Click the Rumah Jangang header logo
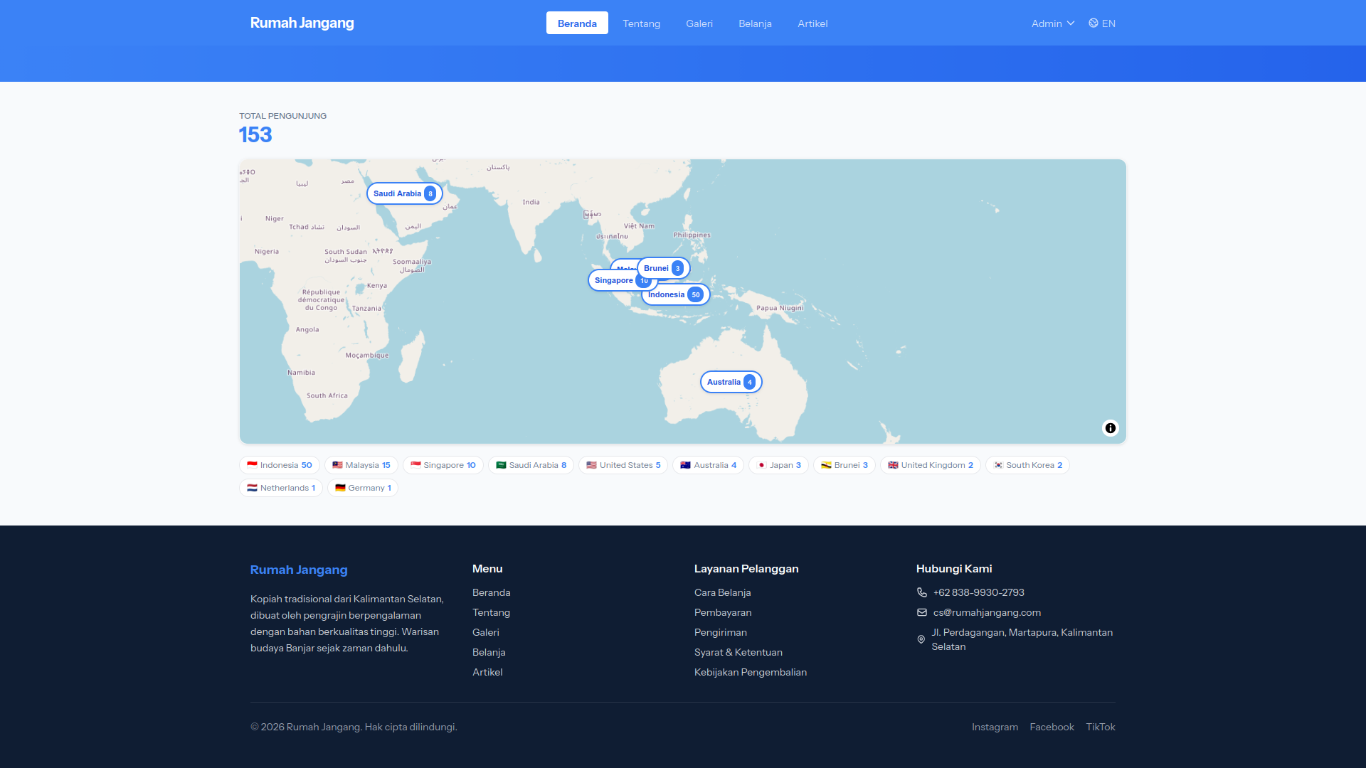 pos(302,23)
